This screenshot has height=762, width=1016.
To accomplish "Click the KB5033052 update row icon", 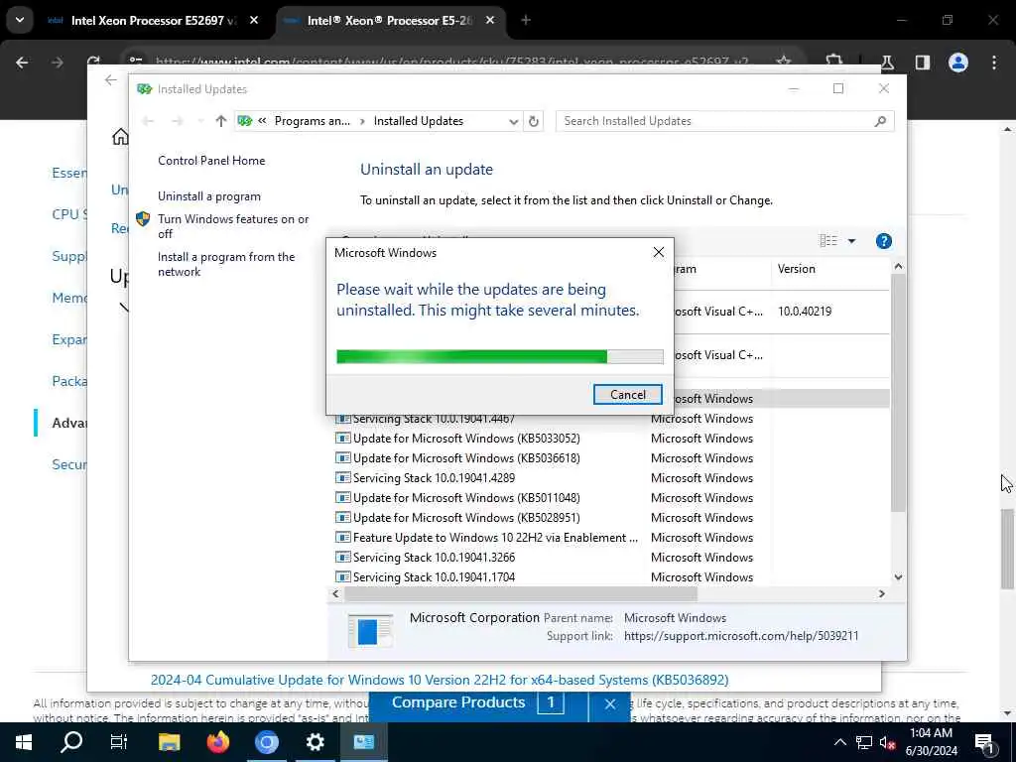I will [x=342, y=439].
